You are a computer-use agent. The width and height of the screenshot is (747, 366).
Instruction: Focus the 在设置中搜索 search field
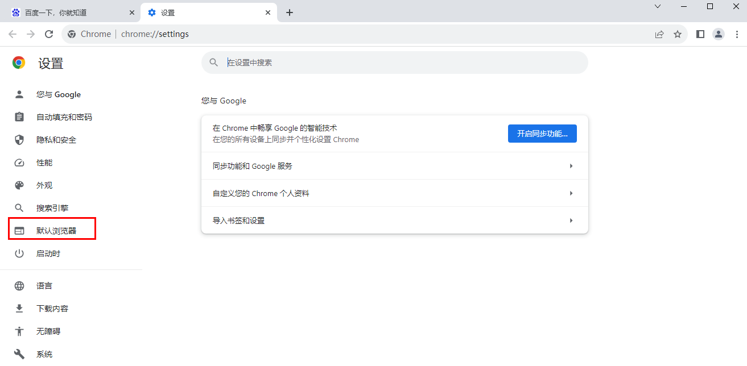395,63
